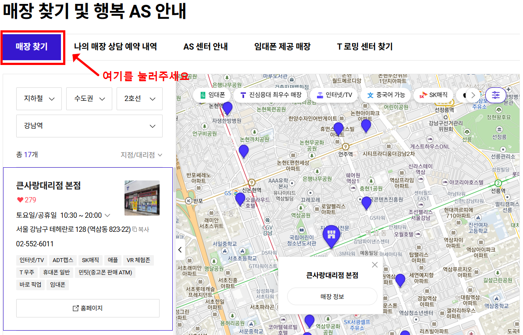The image size is (523, 335).
Task: Close the 큰사랑대리점 본점 map popup
Action: (374, 265)
